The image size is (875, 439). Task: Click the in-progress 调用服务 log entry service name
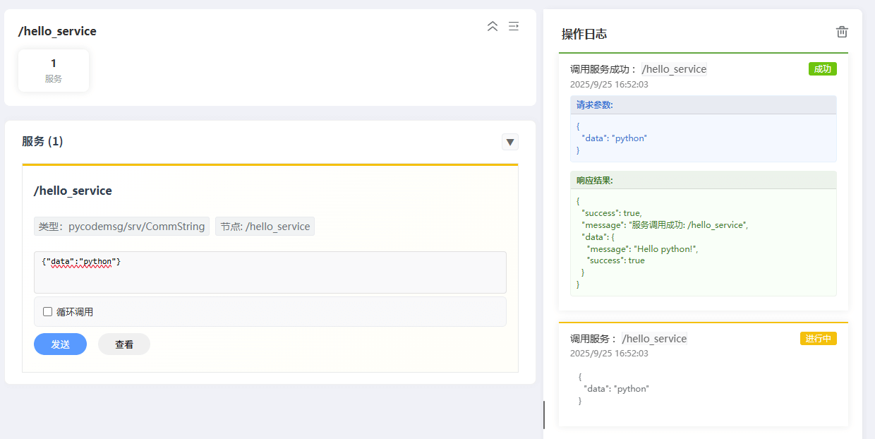tap(654, 339)
